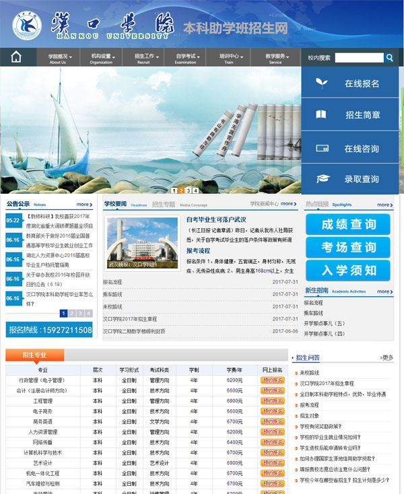Show banner slide 4
Image resolution: width=404 pixels, height=494 pixels.
(196, 190)
